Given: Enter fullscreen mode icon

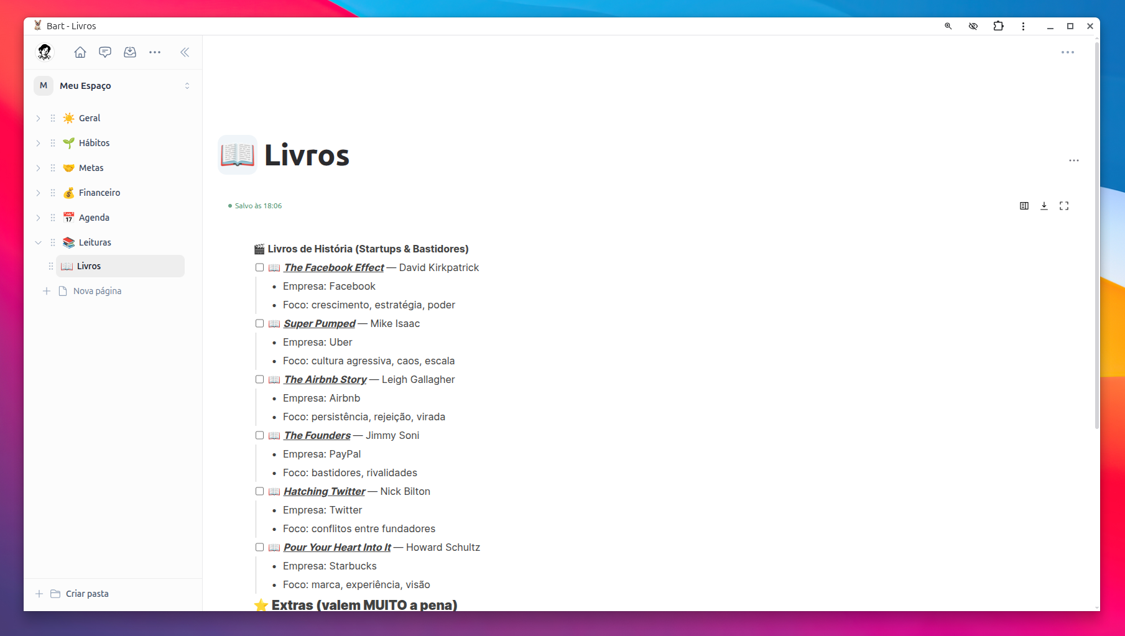Looking at the screenshot, I should pos(1064,206).
